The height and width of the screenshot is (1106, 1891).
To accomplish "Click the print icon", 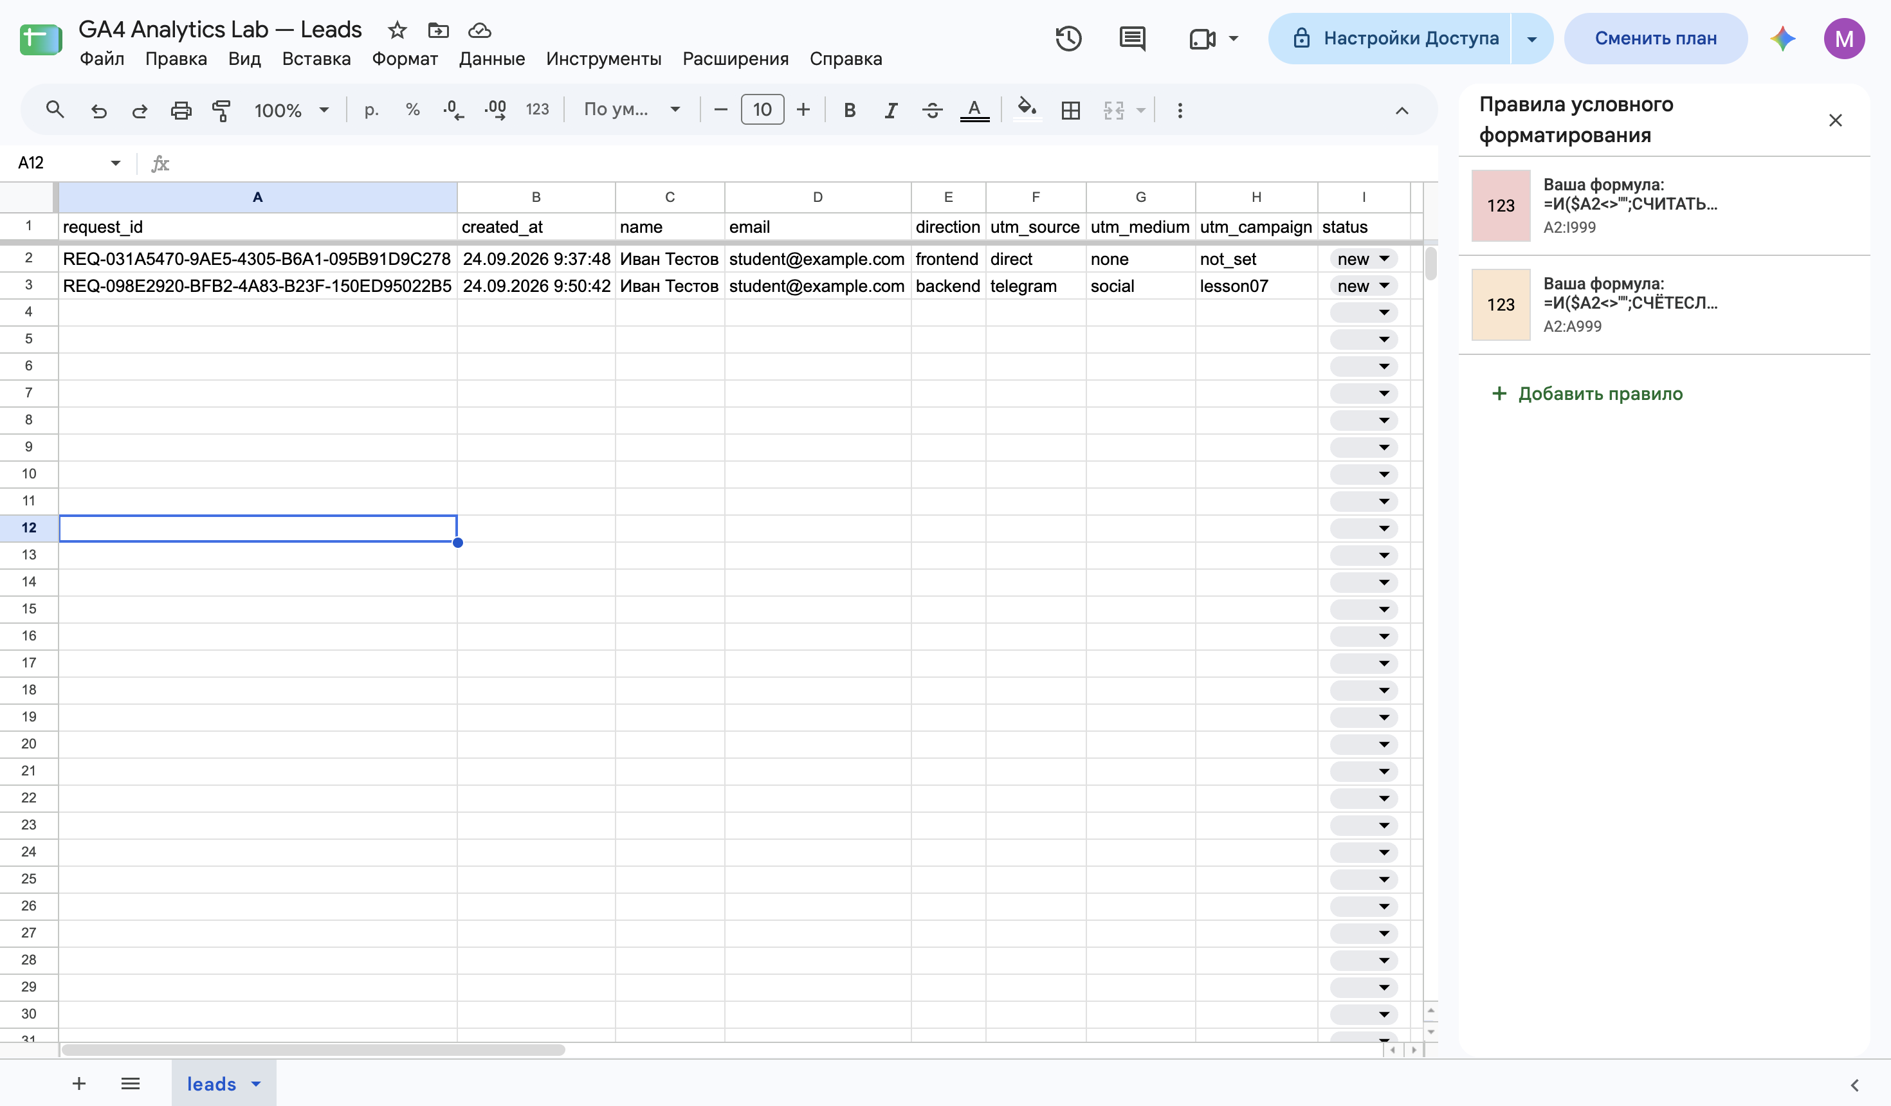I will (181, 111).
